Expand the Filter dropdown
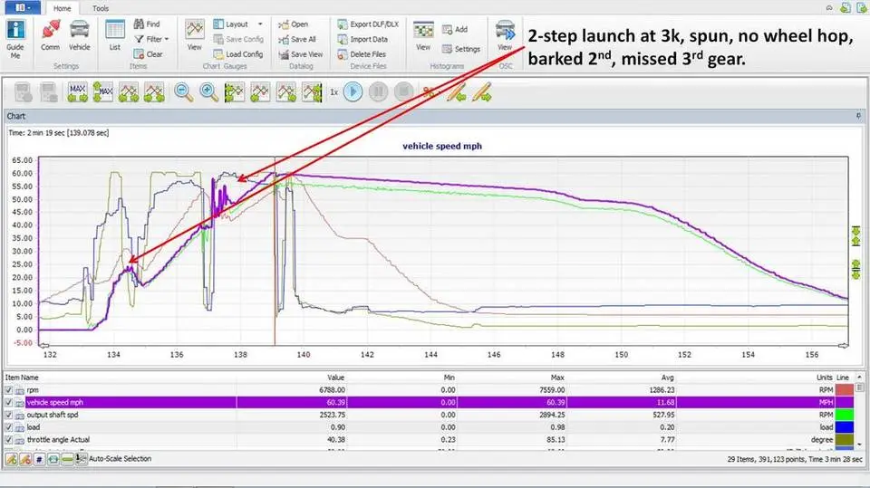The image size is (870, 488). [167, 39]
